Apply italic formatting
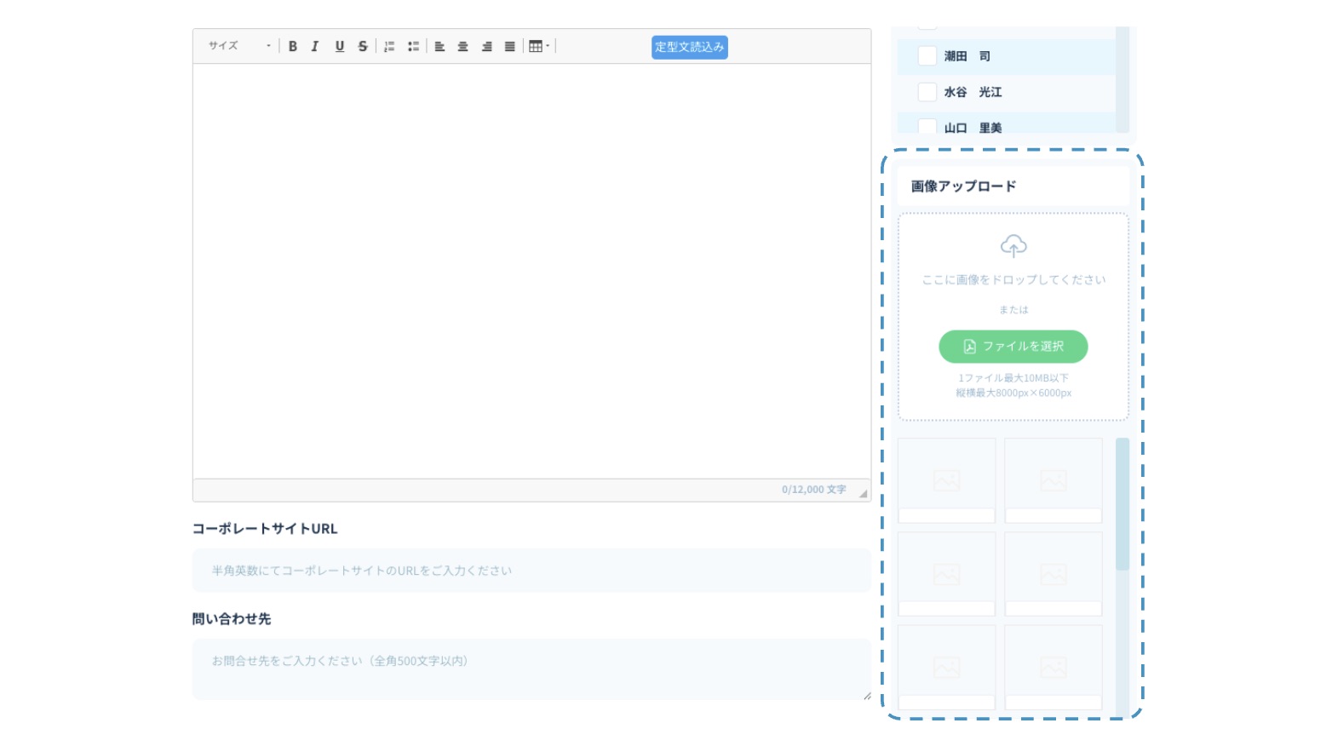 pyautogui.click(x=315, y=47)
